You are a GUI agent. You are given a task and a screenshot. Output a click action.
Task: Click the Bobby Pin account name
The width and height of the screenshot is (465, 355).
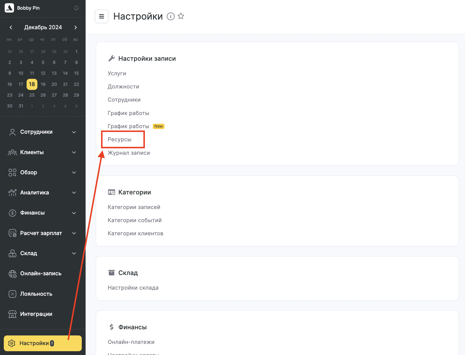tap(28, 8)
